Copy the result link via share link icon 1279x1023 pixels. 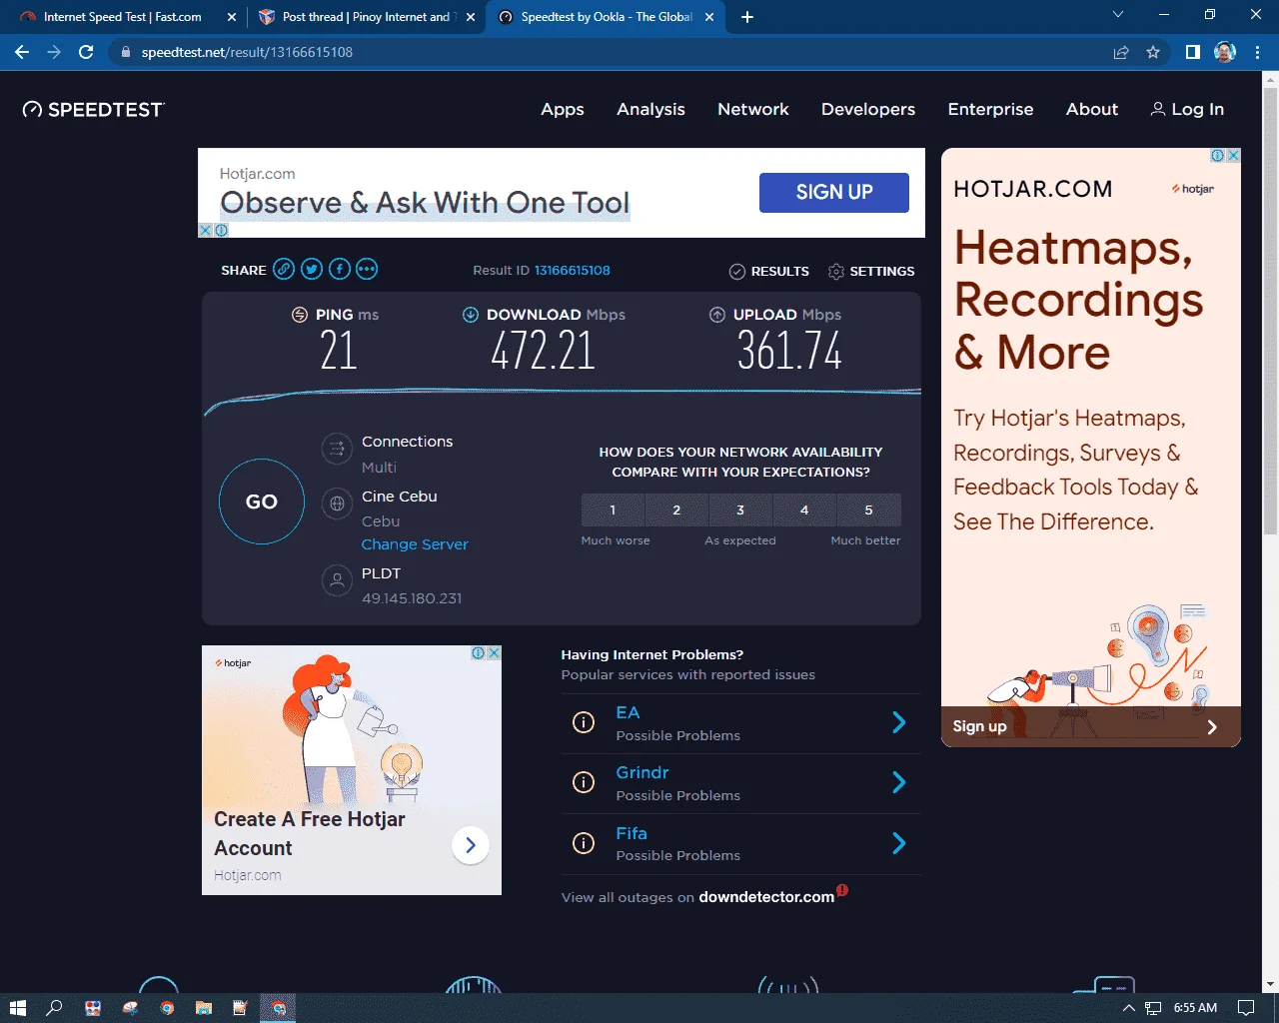coord(284,269)
